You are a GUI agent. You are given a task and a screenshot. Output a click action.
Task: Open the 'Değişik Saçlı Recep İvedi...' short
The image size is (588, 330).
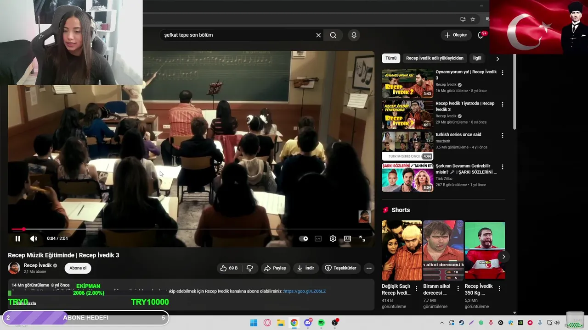pos(401,250)
